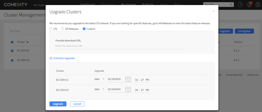Select the Custom radio button

pos(84,29)
